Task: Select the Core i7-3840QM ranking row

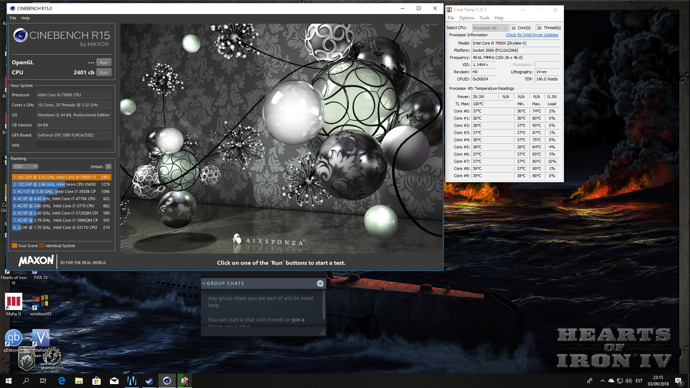Action: (61, 220)
